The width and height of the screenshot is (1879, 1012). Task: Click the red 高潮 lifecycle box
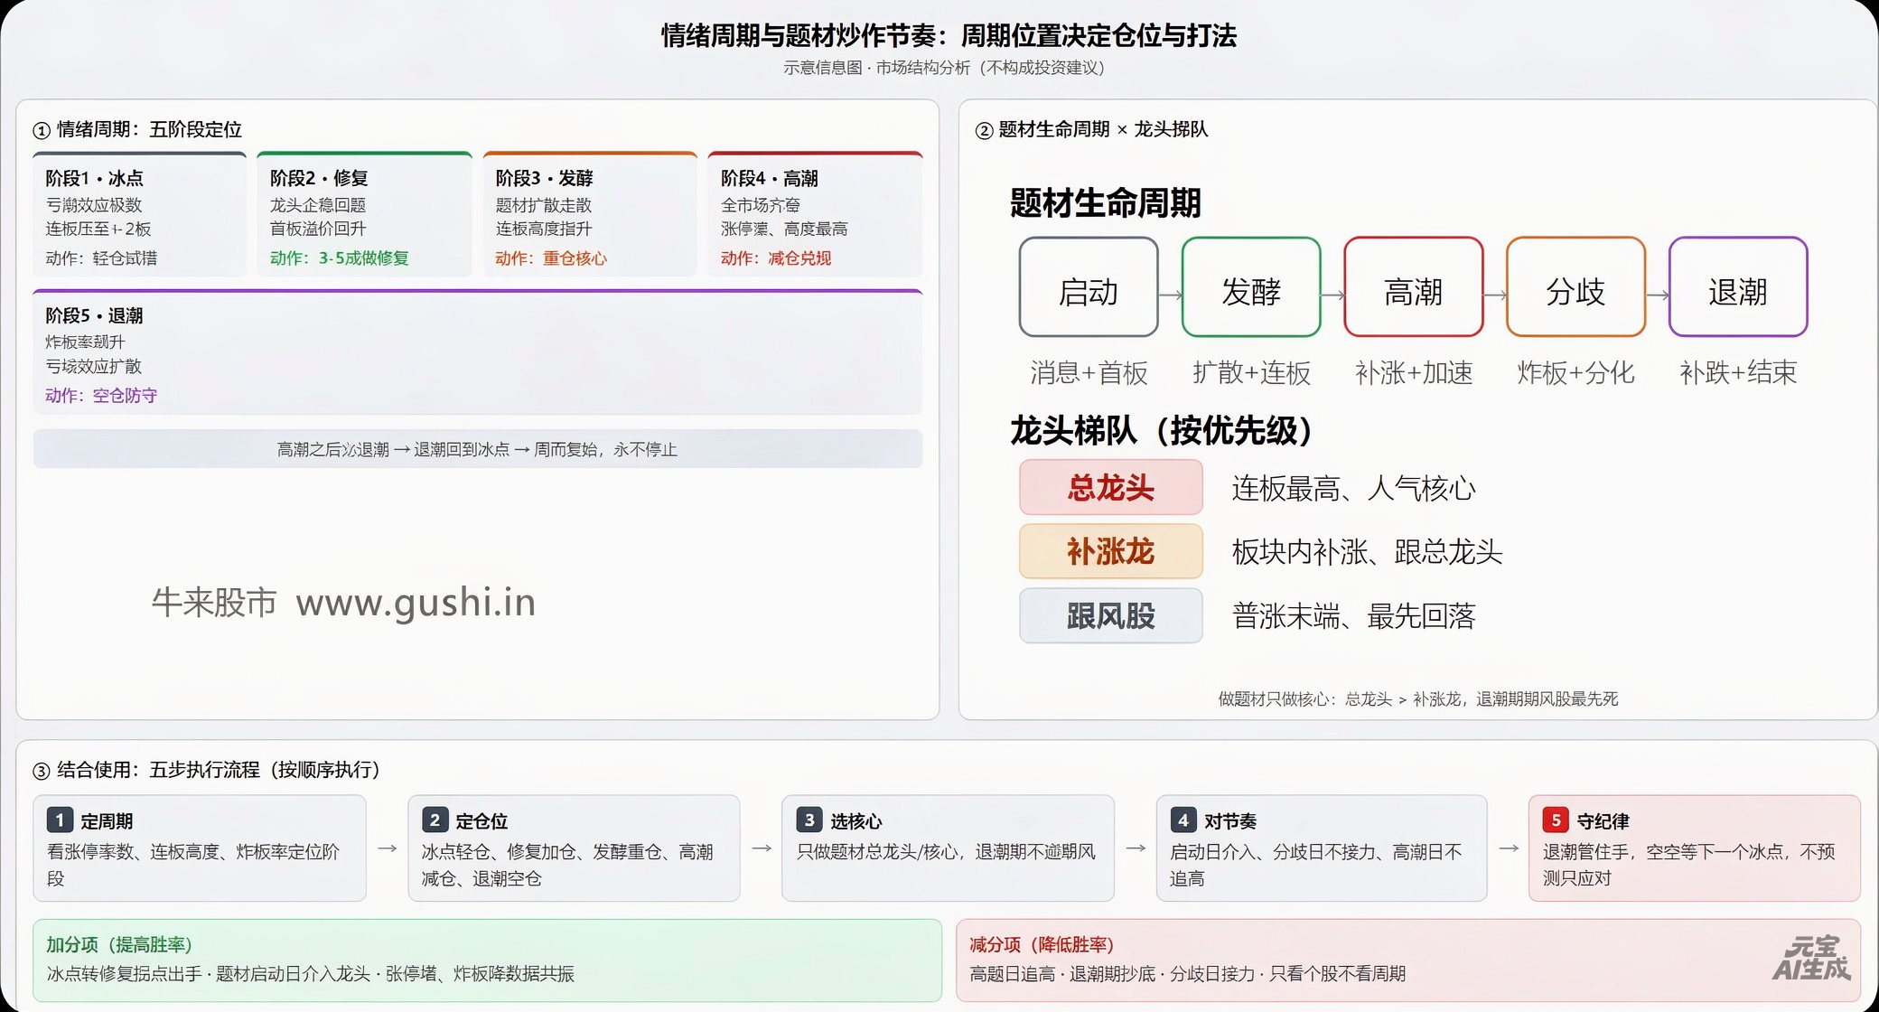tap(1414, 287)
